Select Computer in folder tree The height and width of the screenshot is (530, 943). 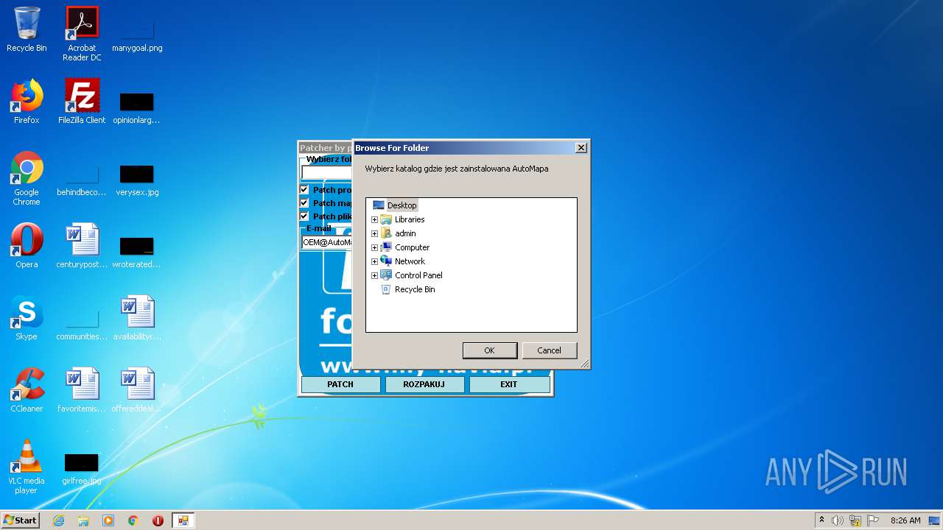point(412,247)
